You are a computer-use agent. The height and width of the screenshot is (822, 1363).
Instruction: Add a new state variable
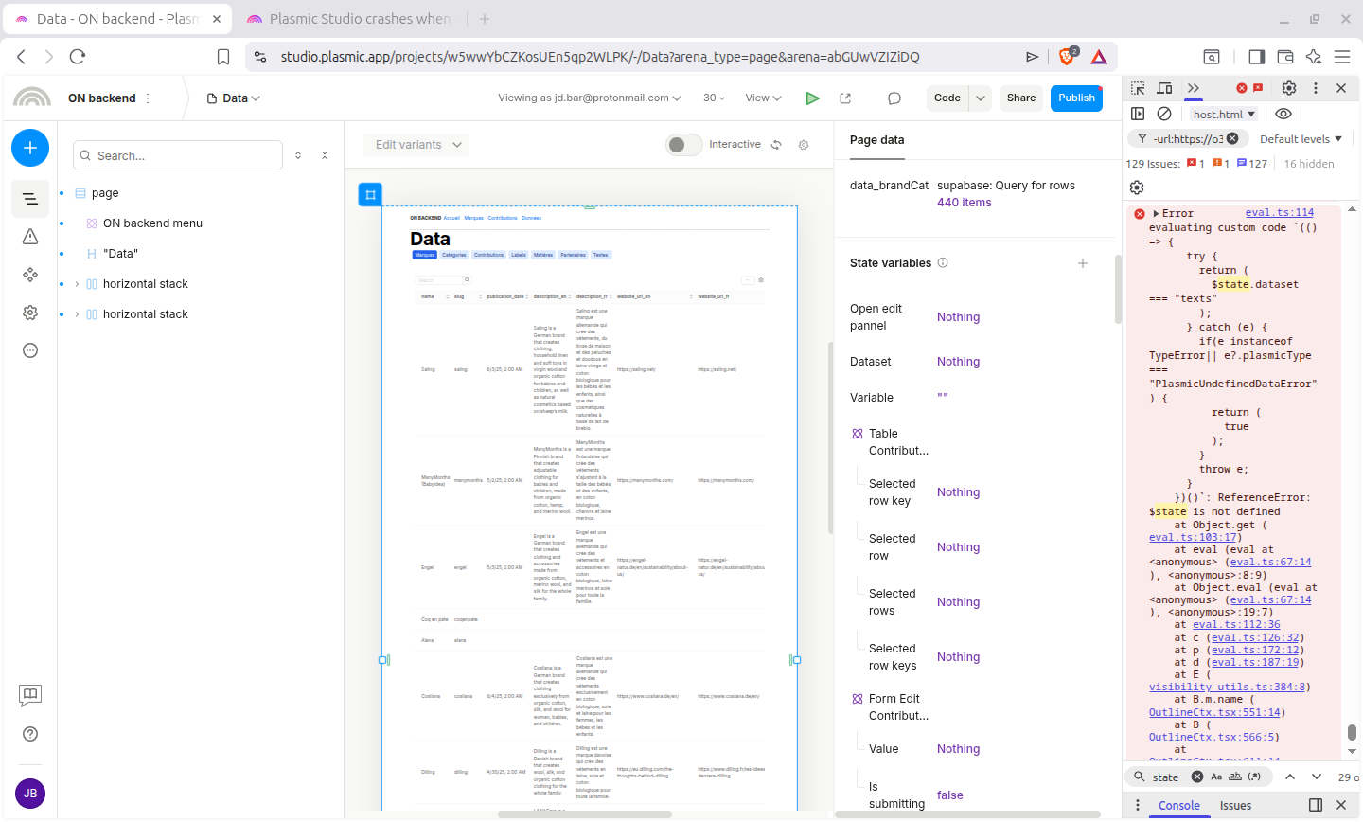(1083, 263)
